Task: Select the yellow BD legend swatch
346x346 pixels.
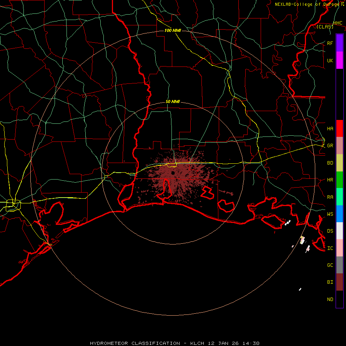Action: (x=339, y=163)
